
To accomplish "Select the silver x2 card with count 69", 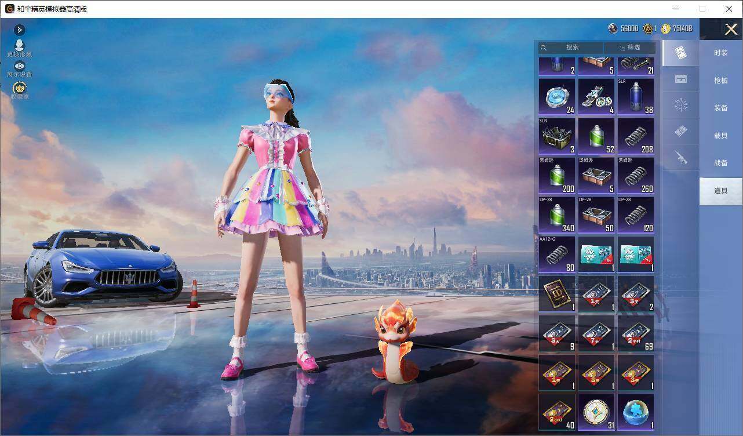I will click(x=636, y=333).
